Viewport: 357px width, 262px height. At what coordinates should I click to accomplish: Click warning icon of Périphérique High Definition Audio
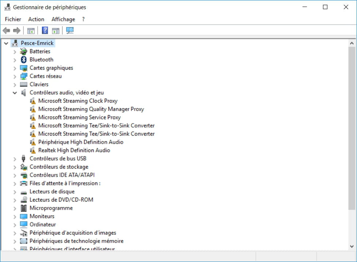(x=33, y=142)
